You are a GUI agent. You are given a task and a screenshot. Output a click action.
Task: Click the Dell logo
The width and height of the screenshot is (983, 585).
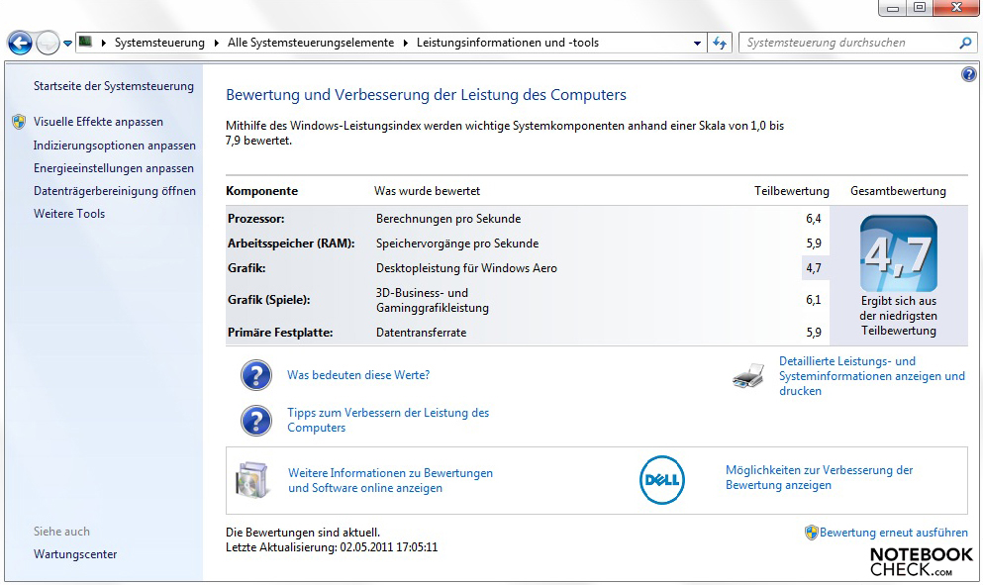[662, 480]
